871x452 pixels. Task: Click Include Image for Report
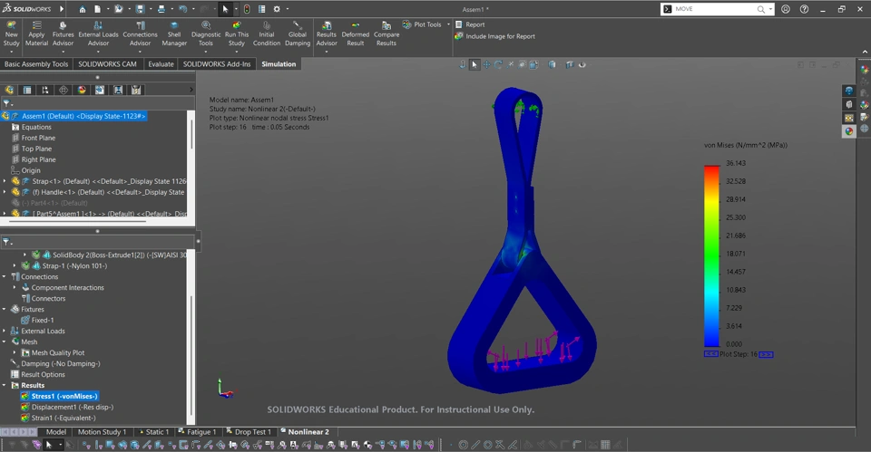[495, 36]
